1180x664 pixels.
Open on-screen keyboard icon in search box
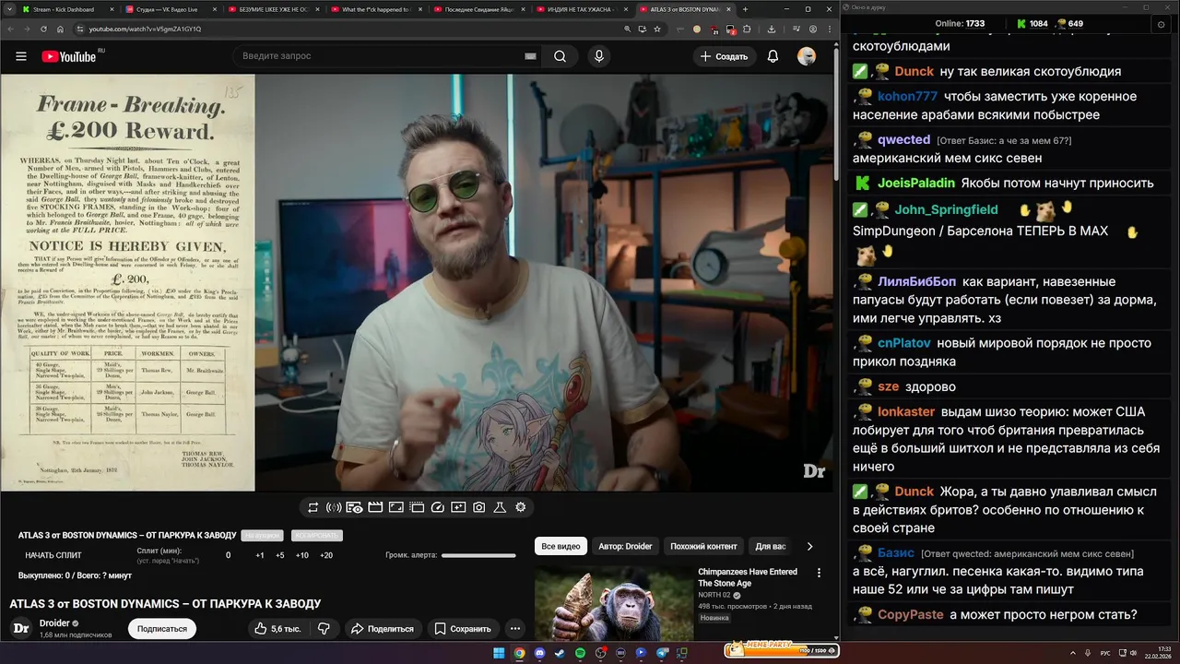(530, 56)
